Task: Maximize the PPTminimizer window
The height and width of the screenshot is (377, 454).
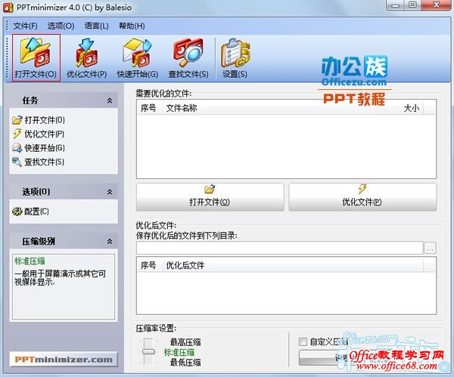Action: [x=413, y=5]
